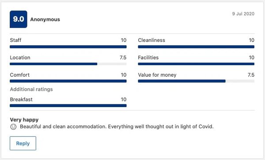Click the Additional ratings heading
This screenshot has height=160, width=265.
click(x=31, y=89)
